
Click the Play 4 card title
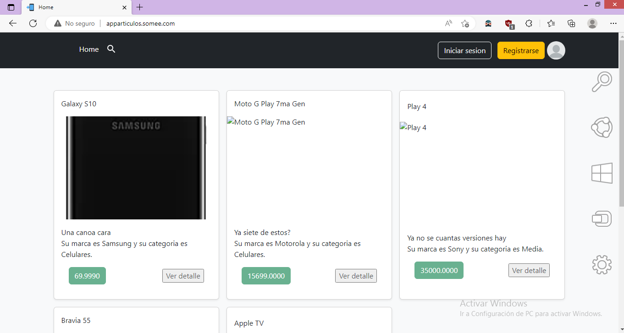click(417, 107)
